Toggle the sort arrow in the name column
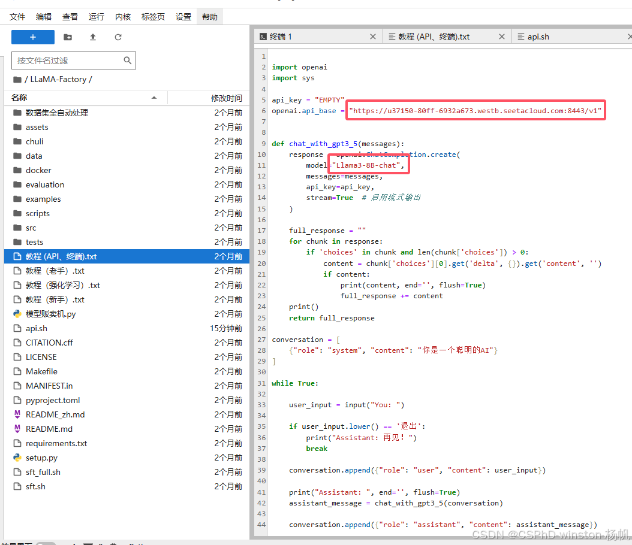Screen dimensions: 632x545 [154, 98]
